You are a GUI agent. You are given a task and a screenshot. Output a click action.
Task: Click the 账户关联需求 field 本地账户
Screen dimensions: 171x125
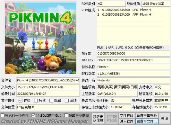162,100
